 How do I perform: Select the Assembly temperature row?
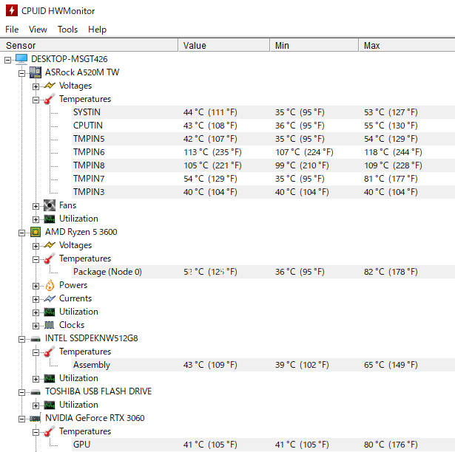tap(263, 365)
